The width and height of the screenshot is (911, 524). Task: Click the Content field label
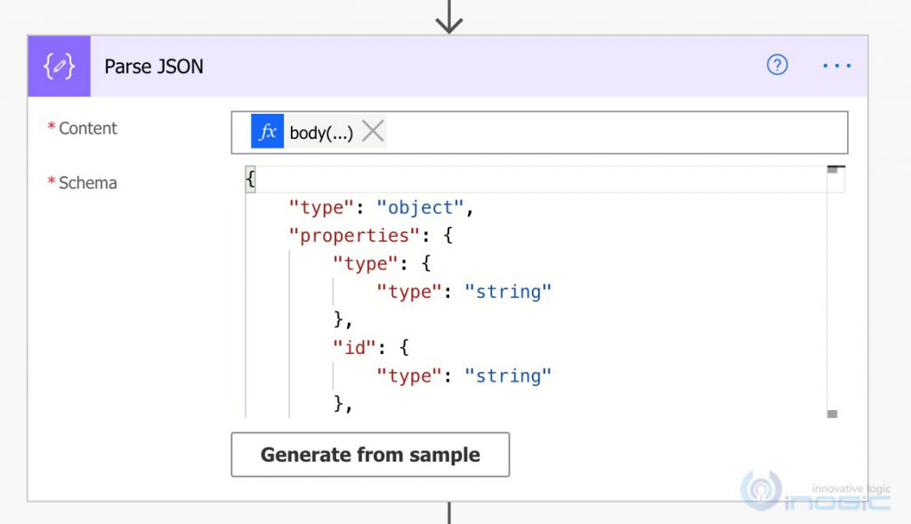click(x=89, y=128)
